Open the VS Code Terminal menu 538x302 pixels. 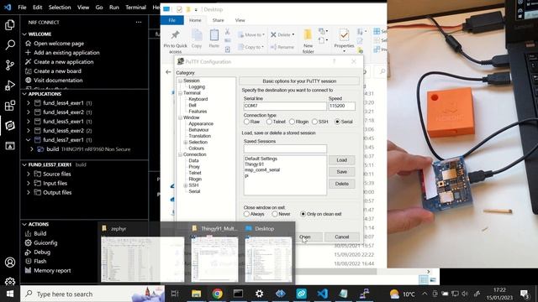click(x=135, y=8)
